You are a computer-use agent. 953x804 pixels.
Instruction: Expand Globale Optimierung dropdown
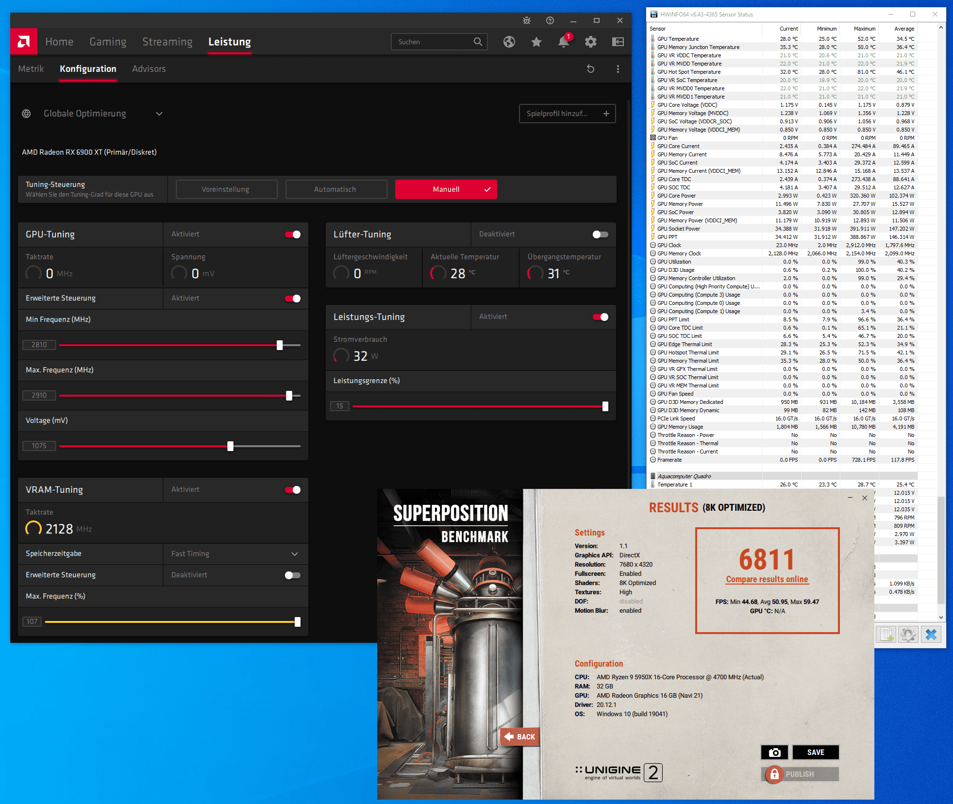(x=159, y=114)
